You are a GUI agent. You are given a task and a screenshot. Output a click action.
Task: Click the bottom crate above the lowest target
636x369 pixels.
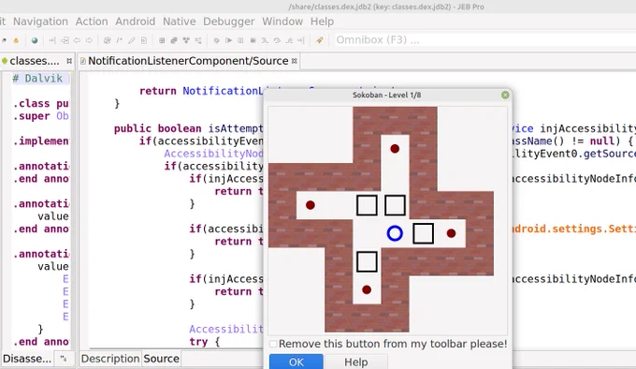[367, 261]
